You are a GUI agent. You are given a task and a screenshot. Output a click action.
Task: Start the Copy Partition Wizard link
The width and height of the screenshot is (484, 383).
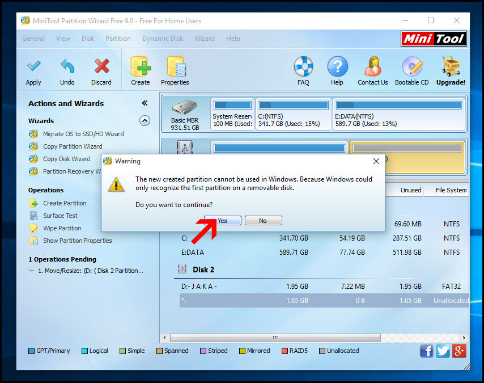pyautogui.click(x=73, y=146)
